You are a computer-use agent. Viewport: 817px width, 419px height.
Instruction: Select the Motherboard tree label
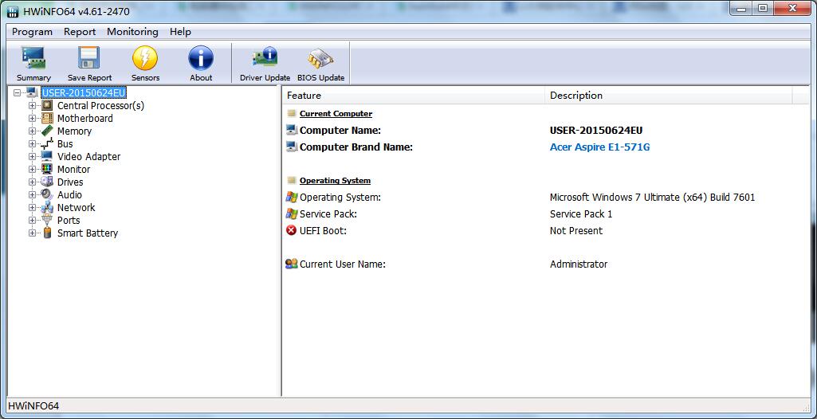85,118
